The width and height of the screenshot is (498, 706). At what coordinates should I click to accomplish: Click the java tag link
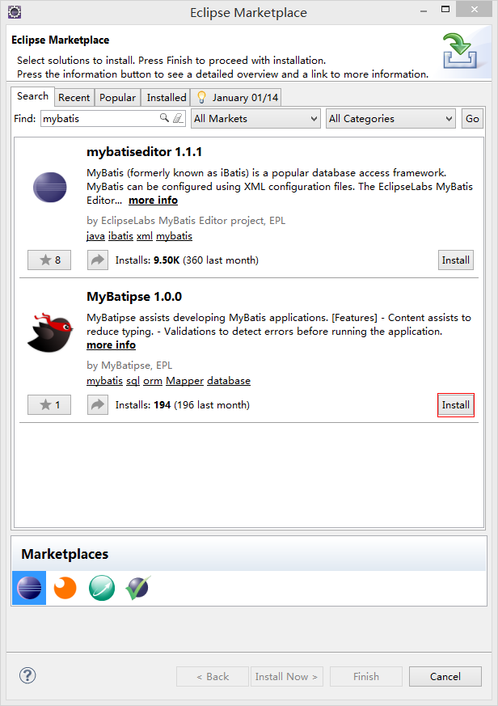95,236
